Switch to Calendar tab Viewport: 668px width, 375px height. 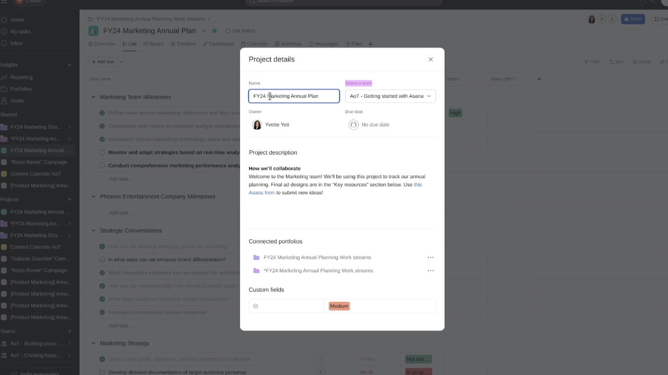(x=254, y=44)
